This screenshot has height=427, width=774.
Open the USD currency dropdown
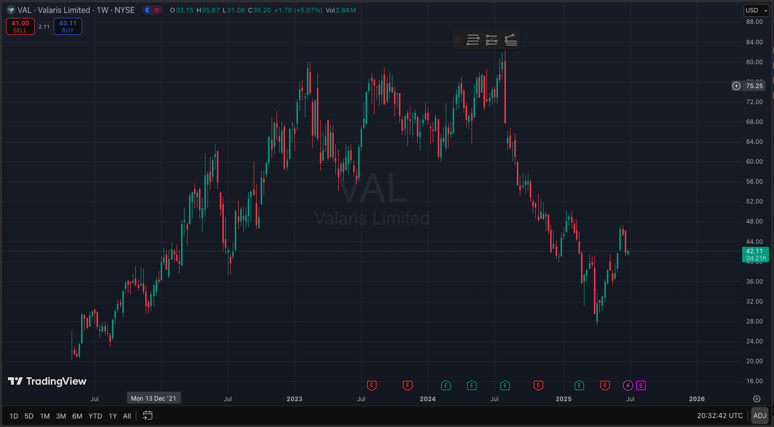[756, 10]
